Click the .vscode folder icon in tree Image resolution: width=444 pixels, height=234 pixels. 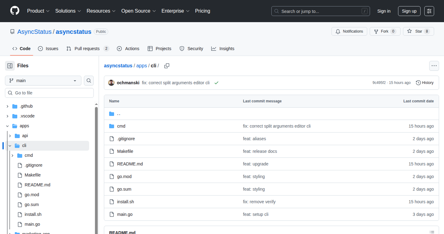pyautogui.click(x=15, y=116)
